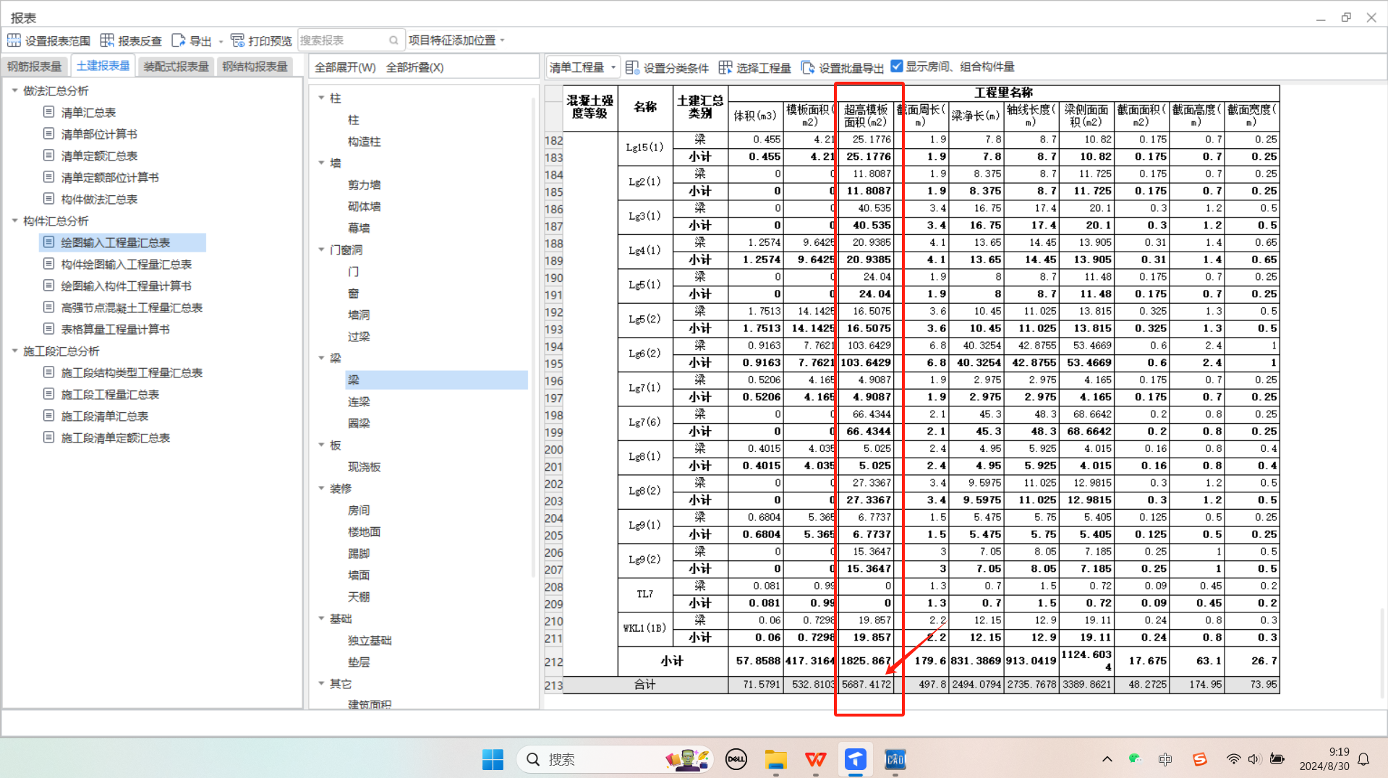Screen dimensions: 1388x778
Task: Open 表格算量工程量计算书 report
Action: 116,329
